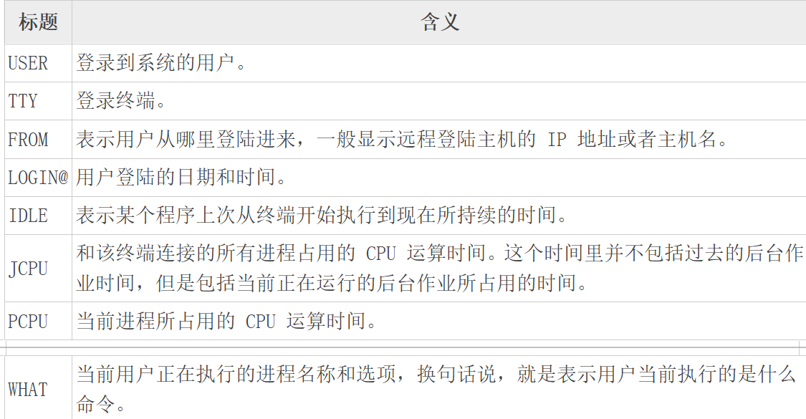Select the 含义 column header

coord(439,22)
